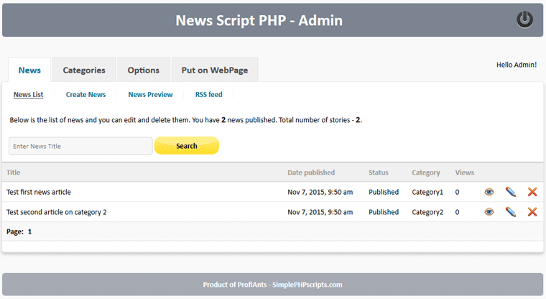
Task: Go to Put on WebPage tab
Action: pyautogui.click(x=215, y=70)
